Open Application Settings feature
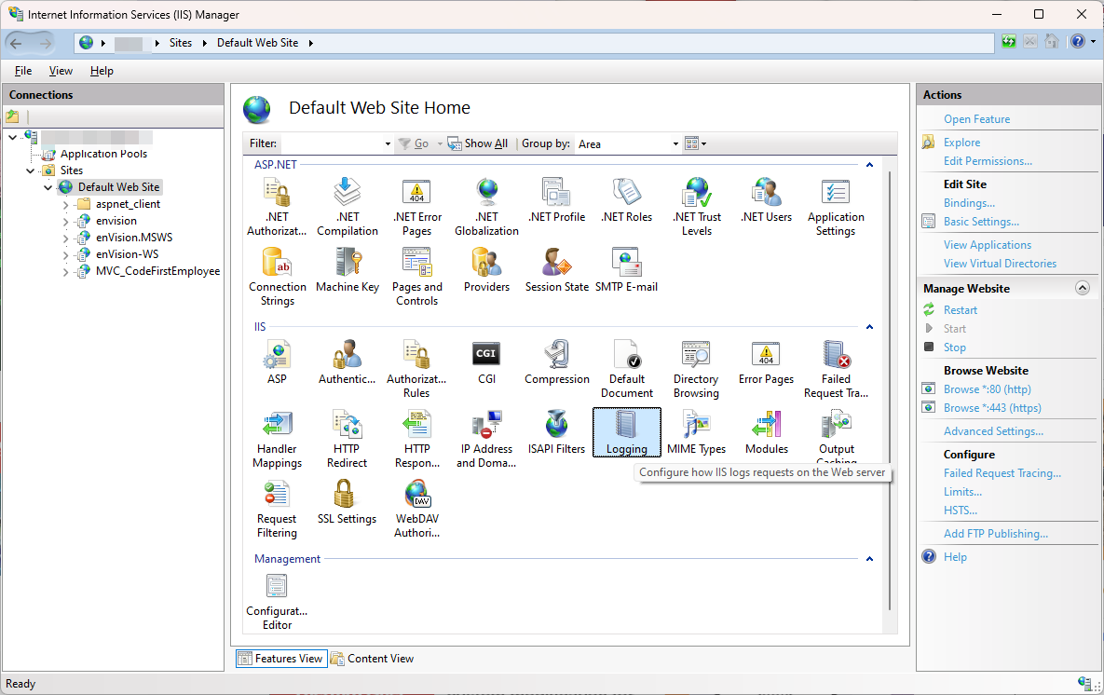The image size is (1104, 695). click(836, 207)
